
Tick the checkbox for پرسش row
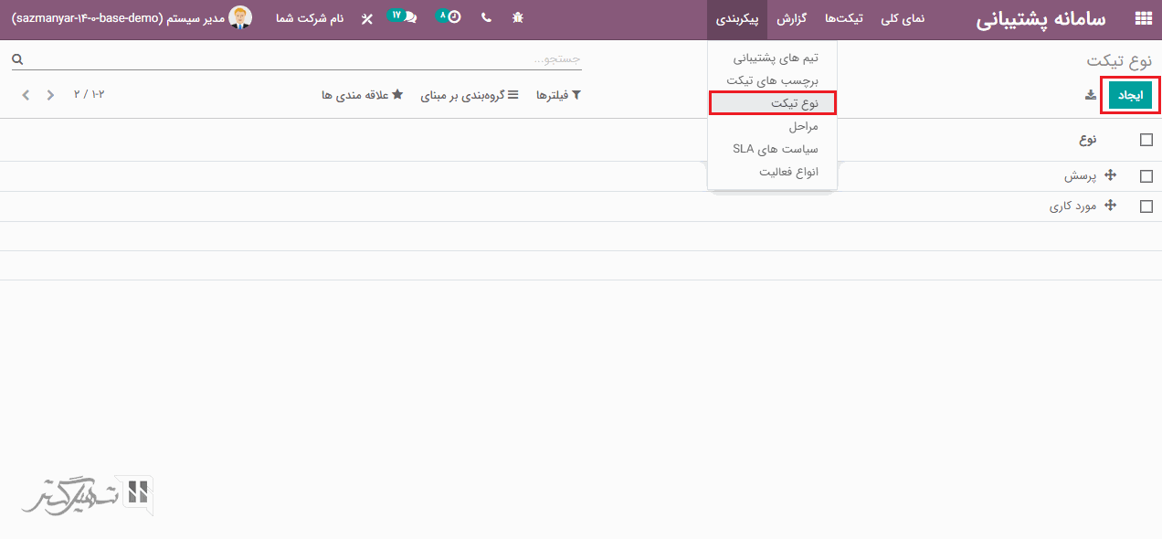(x=1146, y=176)
